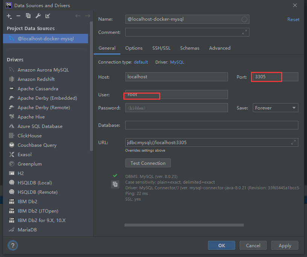The image size is (307, 257).
Task: Click the Apache Cassandra eye icon
Action: [12, 88]
